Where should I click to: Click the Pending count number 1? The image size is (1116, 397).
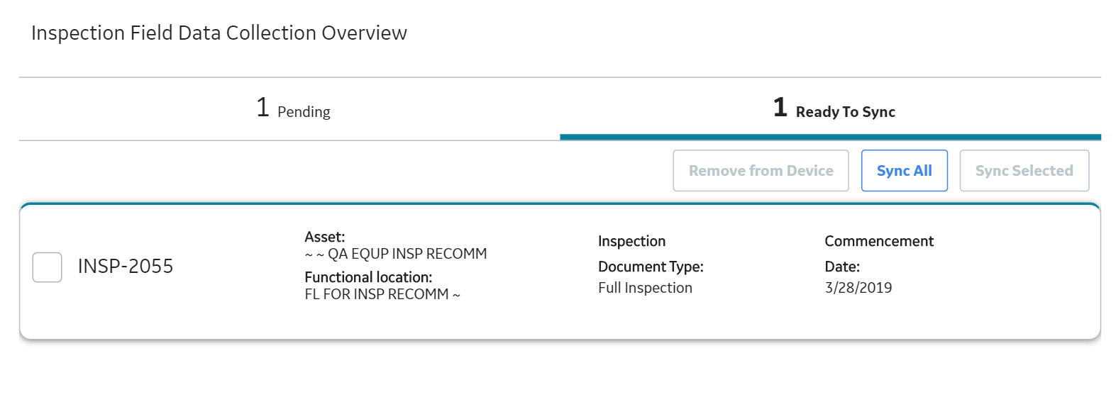click(263, 108)
